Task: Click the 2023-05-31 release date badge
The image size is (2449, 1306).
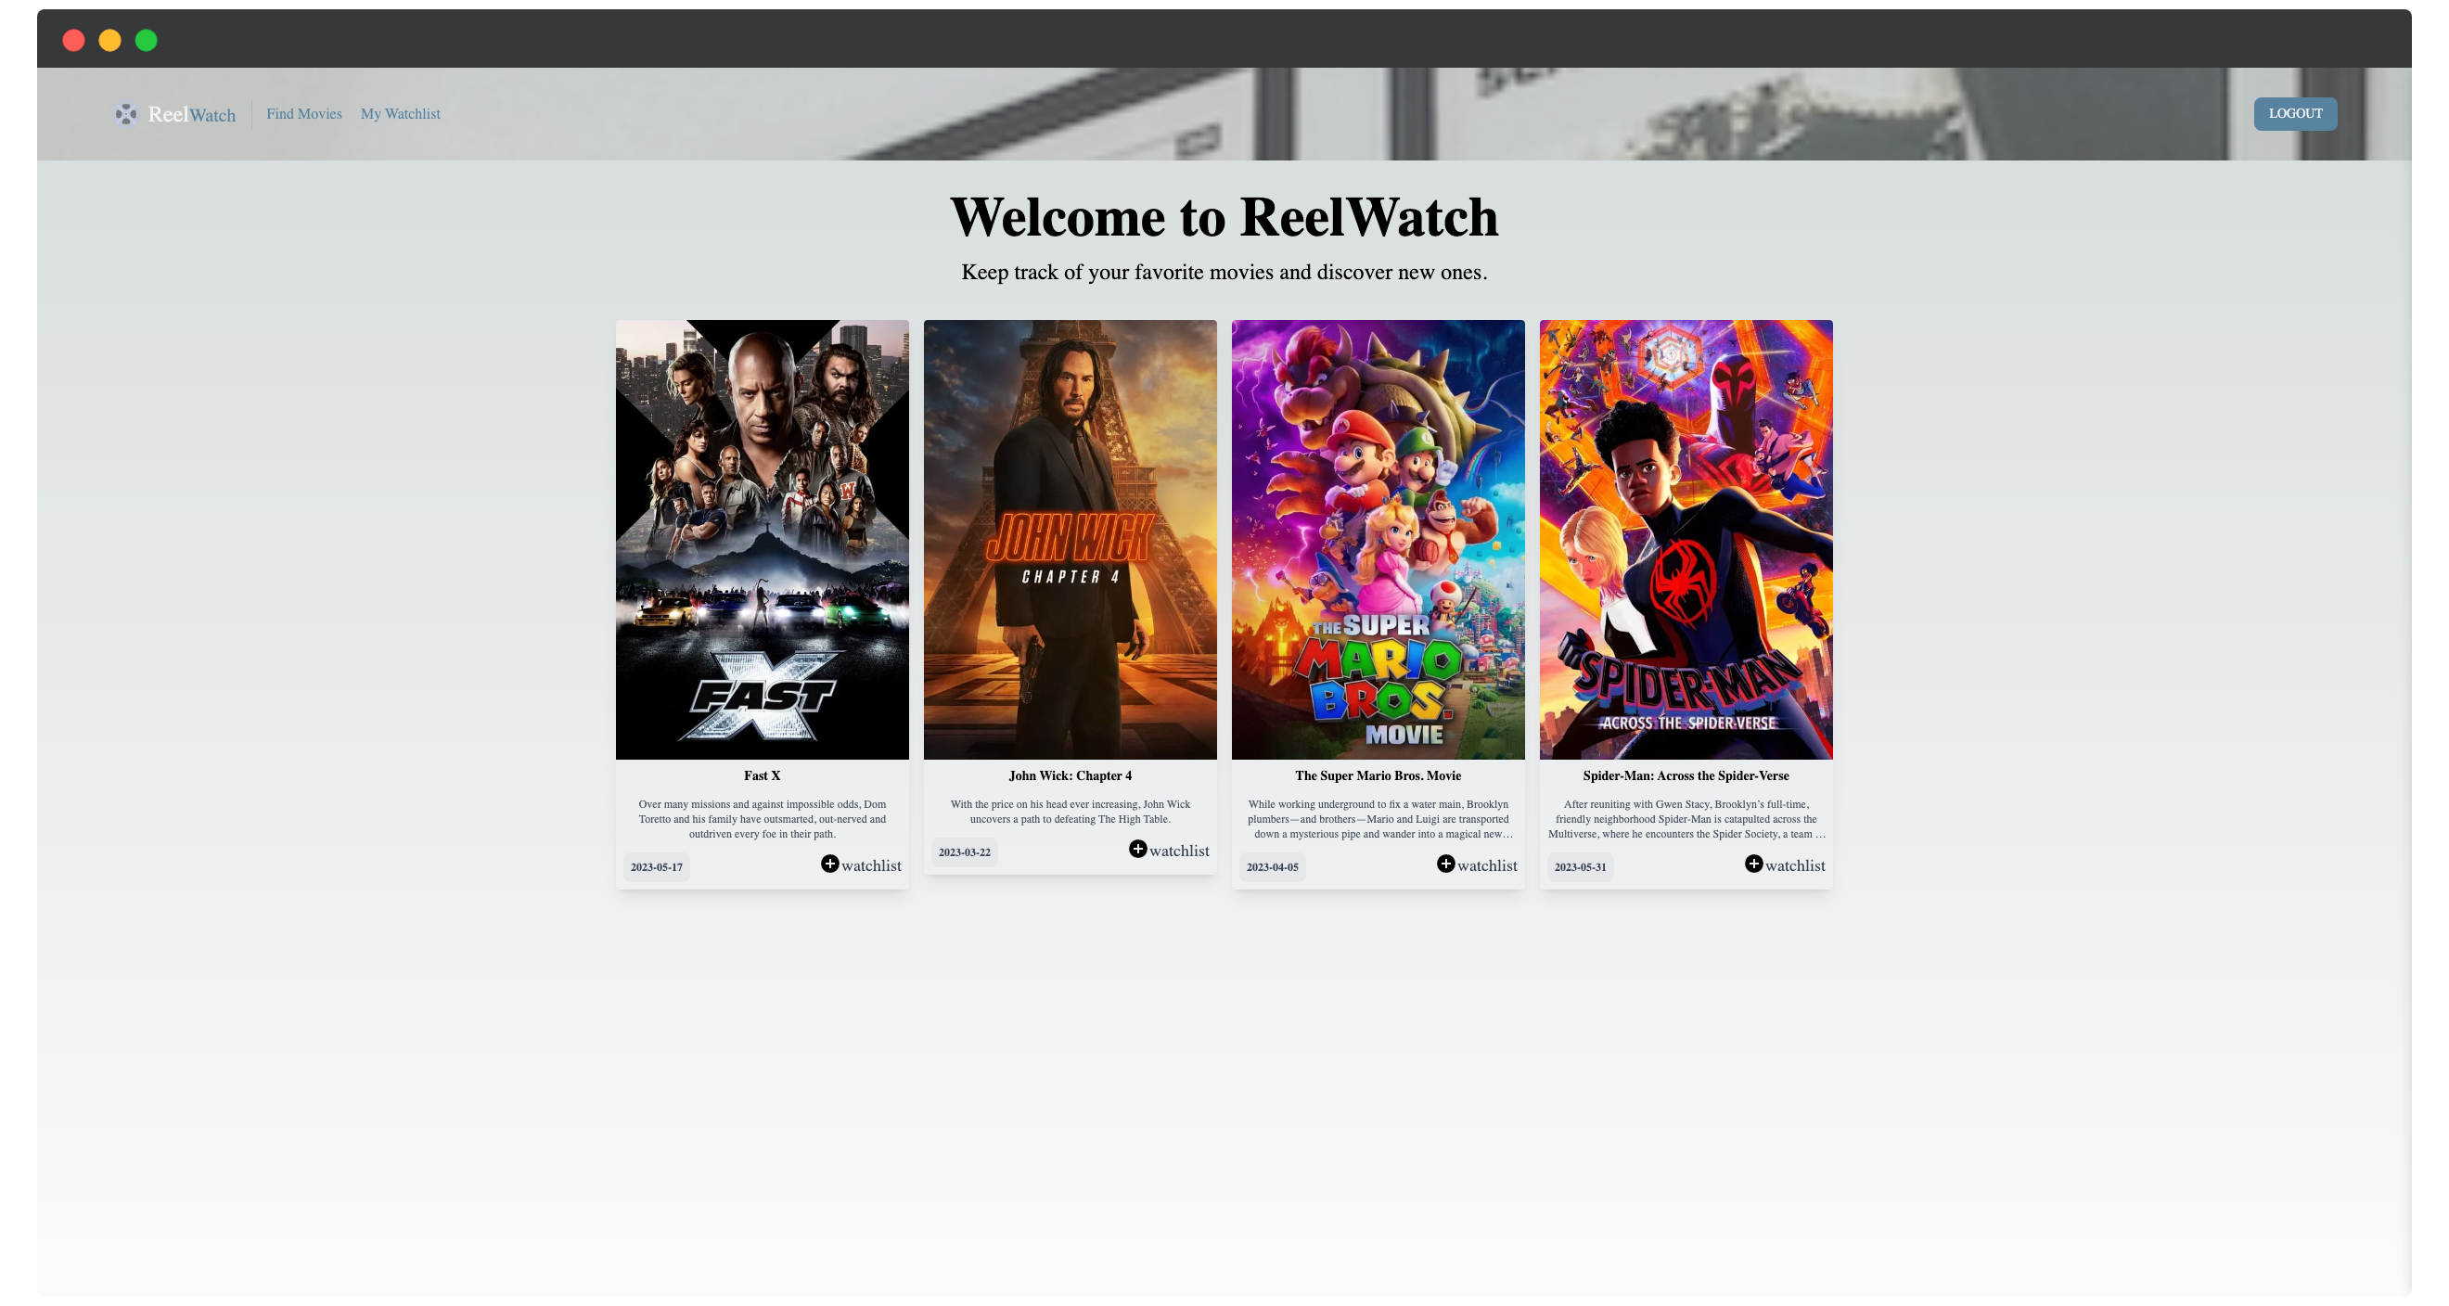Action: click(x=1581, y=867)
